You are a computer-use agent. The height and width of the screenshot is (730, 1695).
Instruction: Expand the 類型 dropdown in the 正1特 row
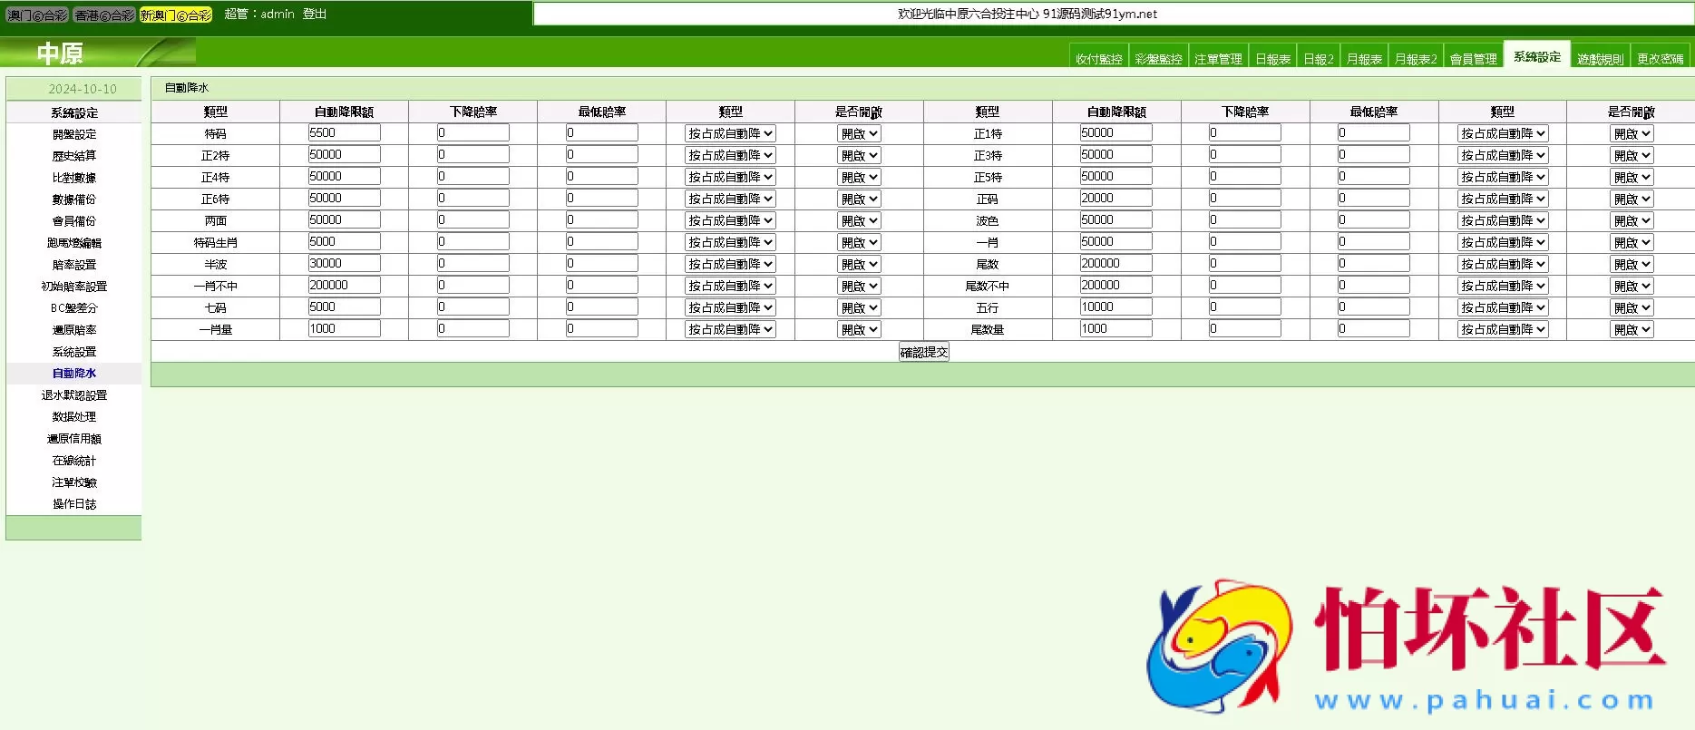pos(1502,133)
